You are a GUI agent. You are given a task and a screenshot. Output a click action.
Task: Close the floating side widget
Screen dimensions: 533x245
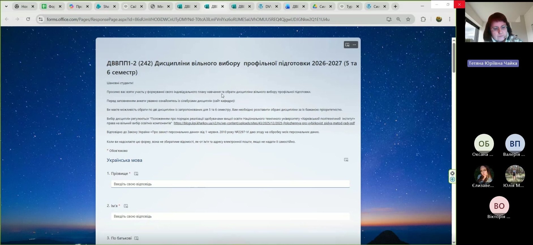(x=452, y=173)
